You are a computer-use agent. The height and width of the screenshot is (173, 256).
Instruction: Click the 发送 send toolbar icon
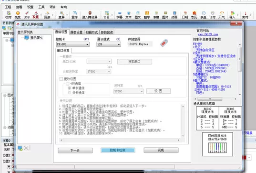coord(36,15)
